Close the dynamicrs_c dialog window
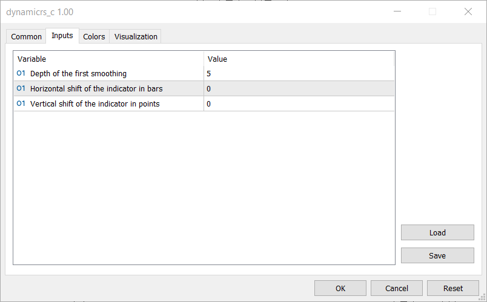 [x=468, y=11]
